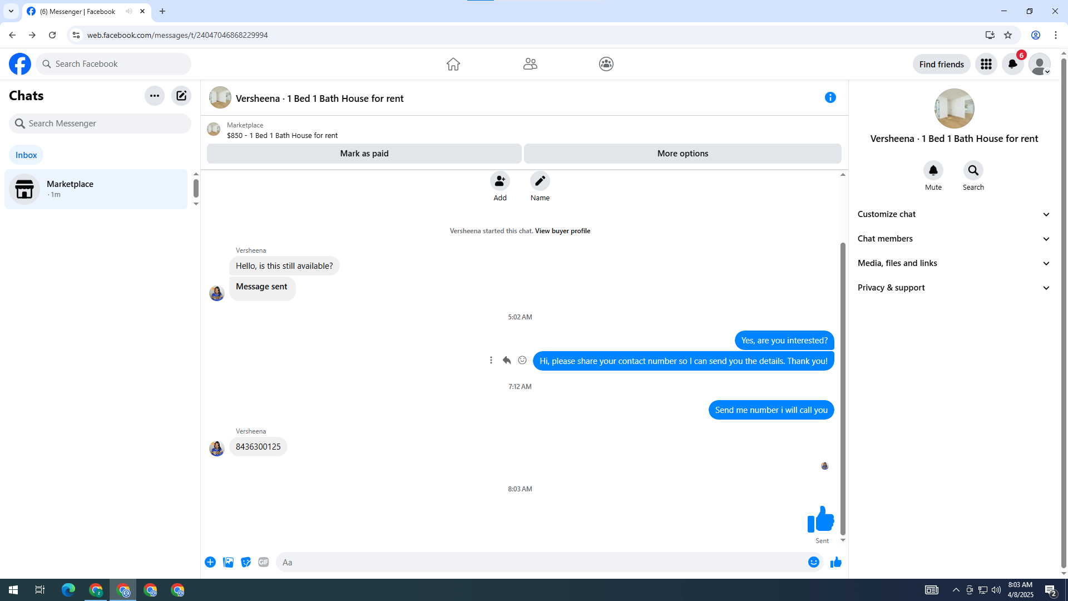Select the Inbox tab

coord(26,155)
